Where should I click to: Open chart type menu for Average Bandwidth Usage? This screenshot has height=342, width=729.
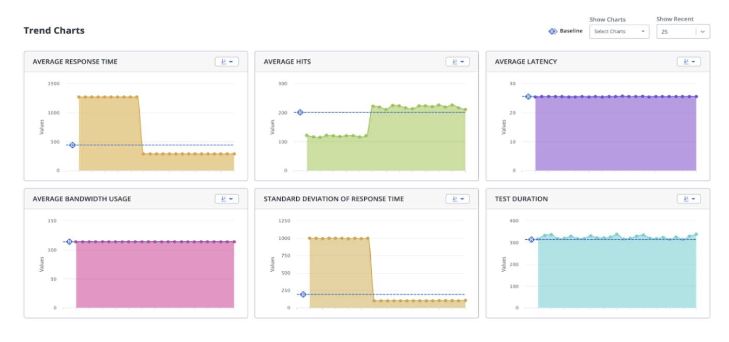click(x=226, y=199)
